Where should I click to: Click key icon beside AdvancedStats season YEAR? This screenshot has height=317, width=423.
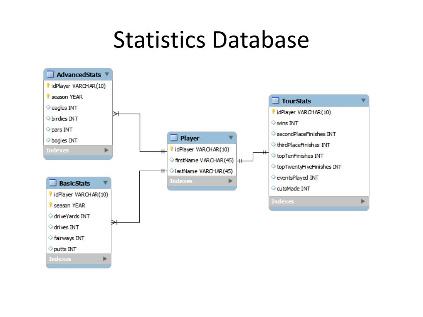48,96
